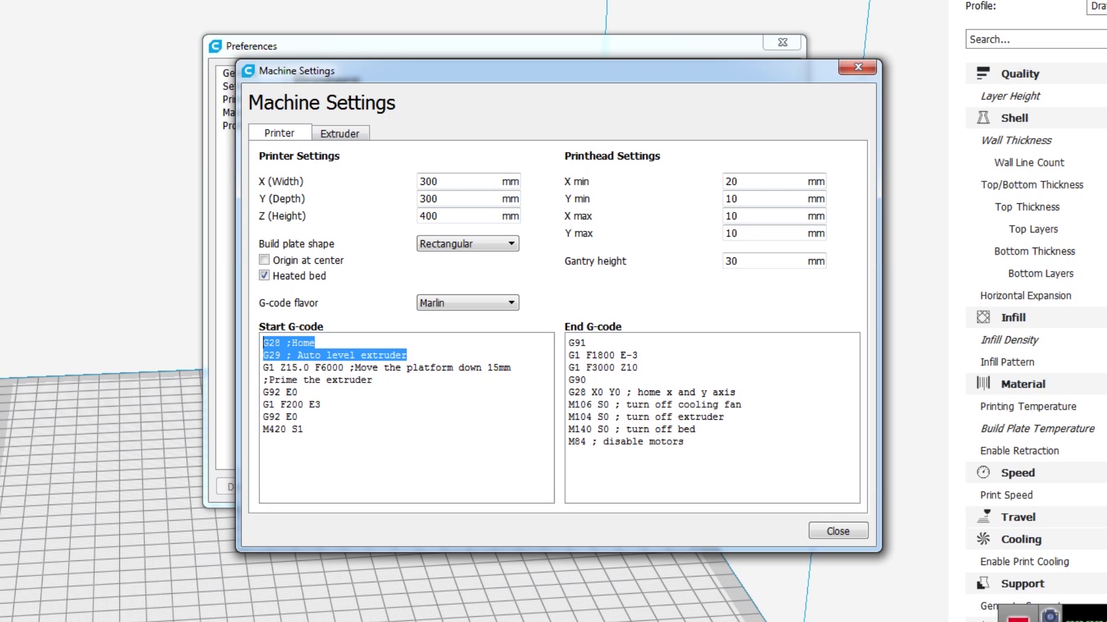Enable the Origin at center checkbox
This screenshot has height=622, width=1107.
(264, 260)
